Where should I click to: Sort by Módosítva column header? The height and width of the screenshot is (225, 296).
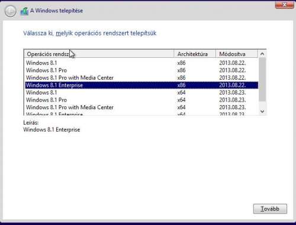click(237, 54)
